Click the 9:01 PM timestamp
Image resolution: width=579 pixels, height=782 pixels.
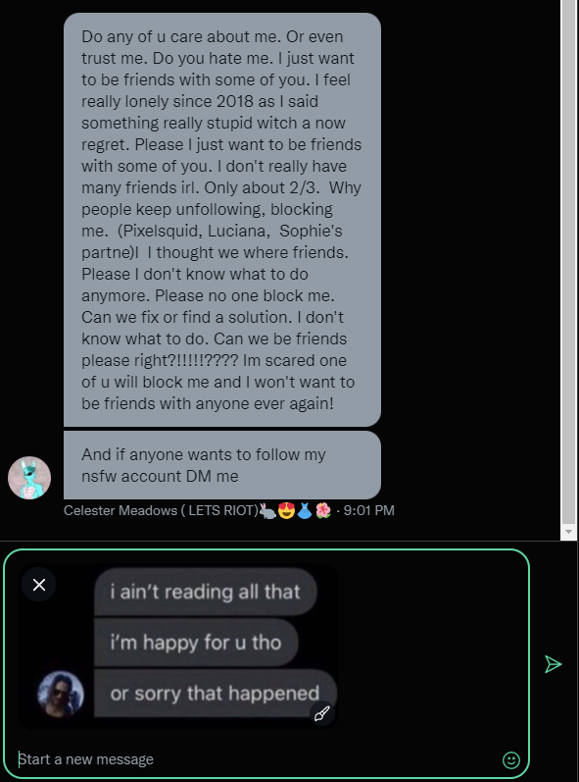[x=369, y=510]
